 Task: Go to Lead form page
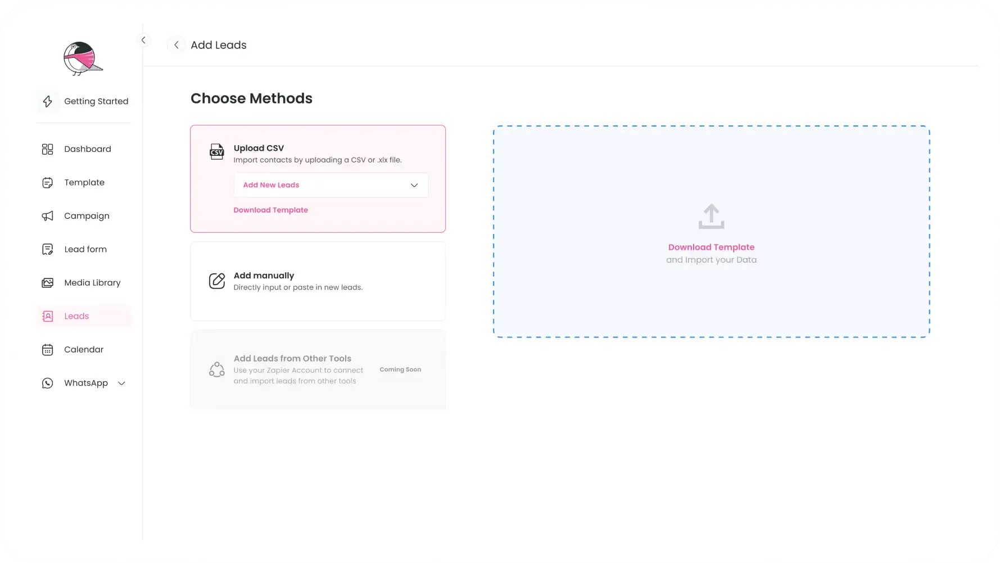click(x=83, y=249)
